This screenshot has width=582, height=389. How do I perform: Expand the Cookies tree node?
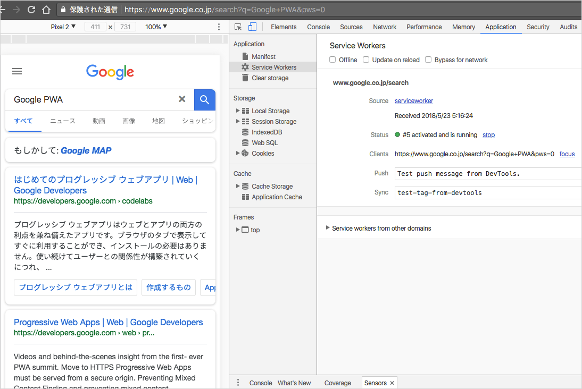[238, 153]
